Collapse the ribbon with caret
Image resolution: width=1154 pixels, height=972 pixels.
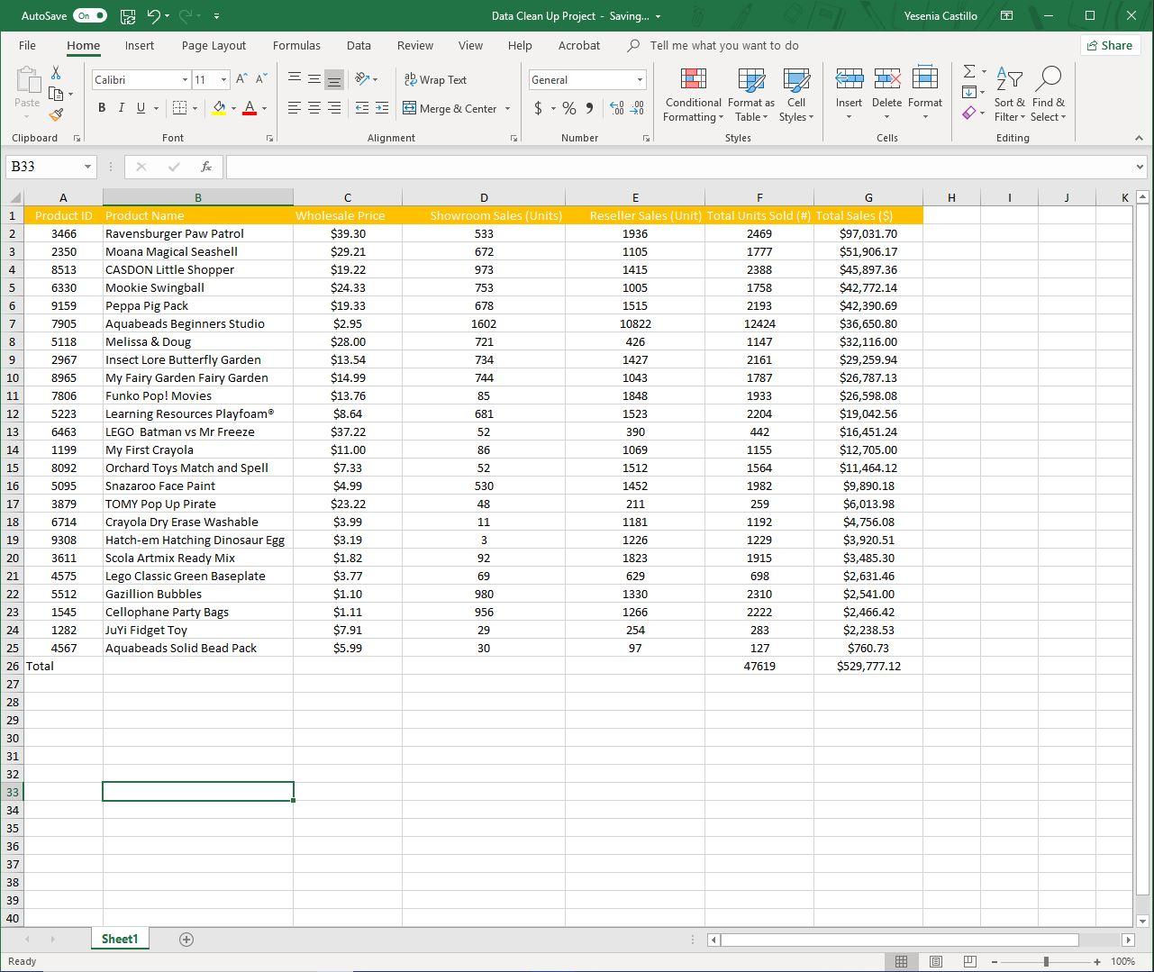[1139, 138]
